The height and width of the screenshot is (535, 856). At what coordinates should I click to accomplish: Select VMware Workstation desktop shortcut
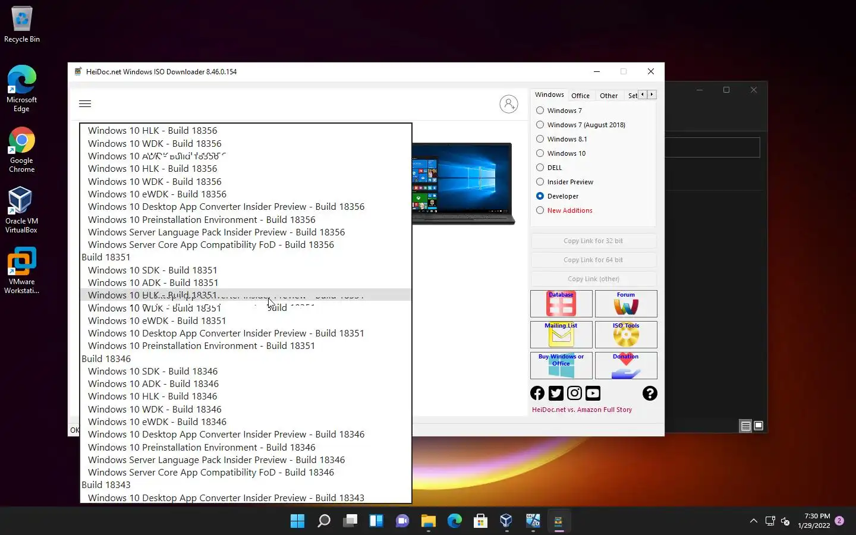(x=22, y=271)
